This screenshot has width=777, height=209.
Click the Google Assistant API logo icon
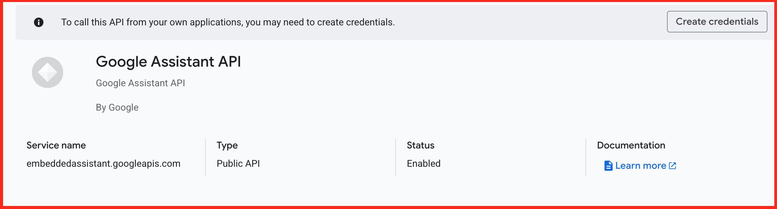[48, 72]
